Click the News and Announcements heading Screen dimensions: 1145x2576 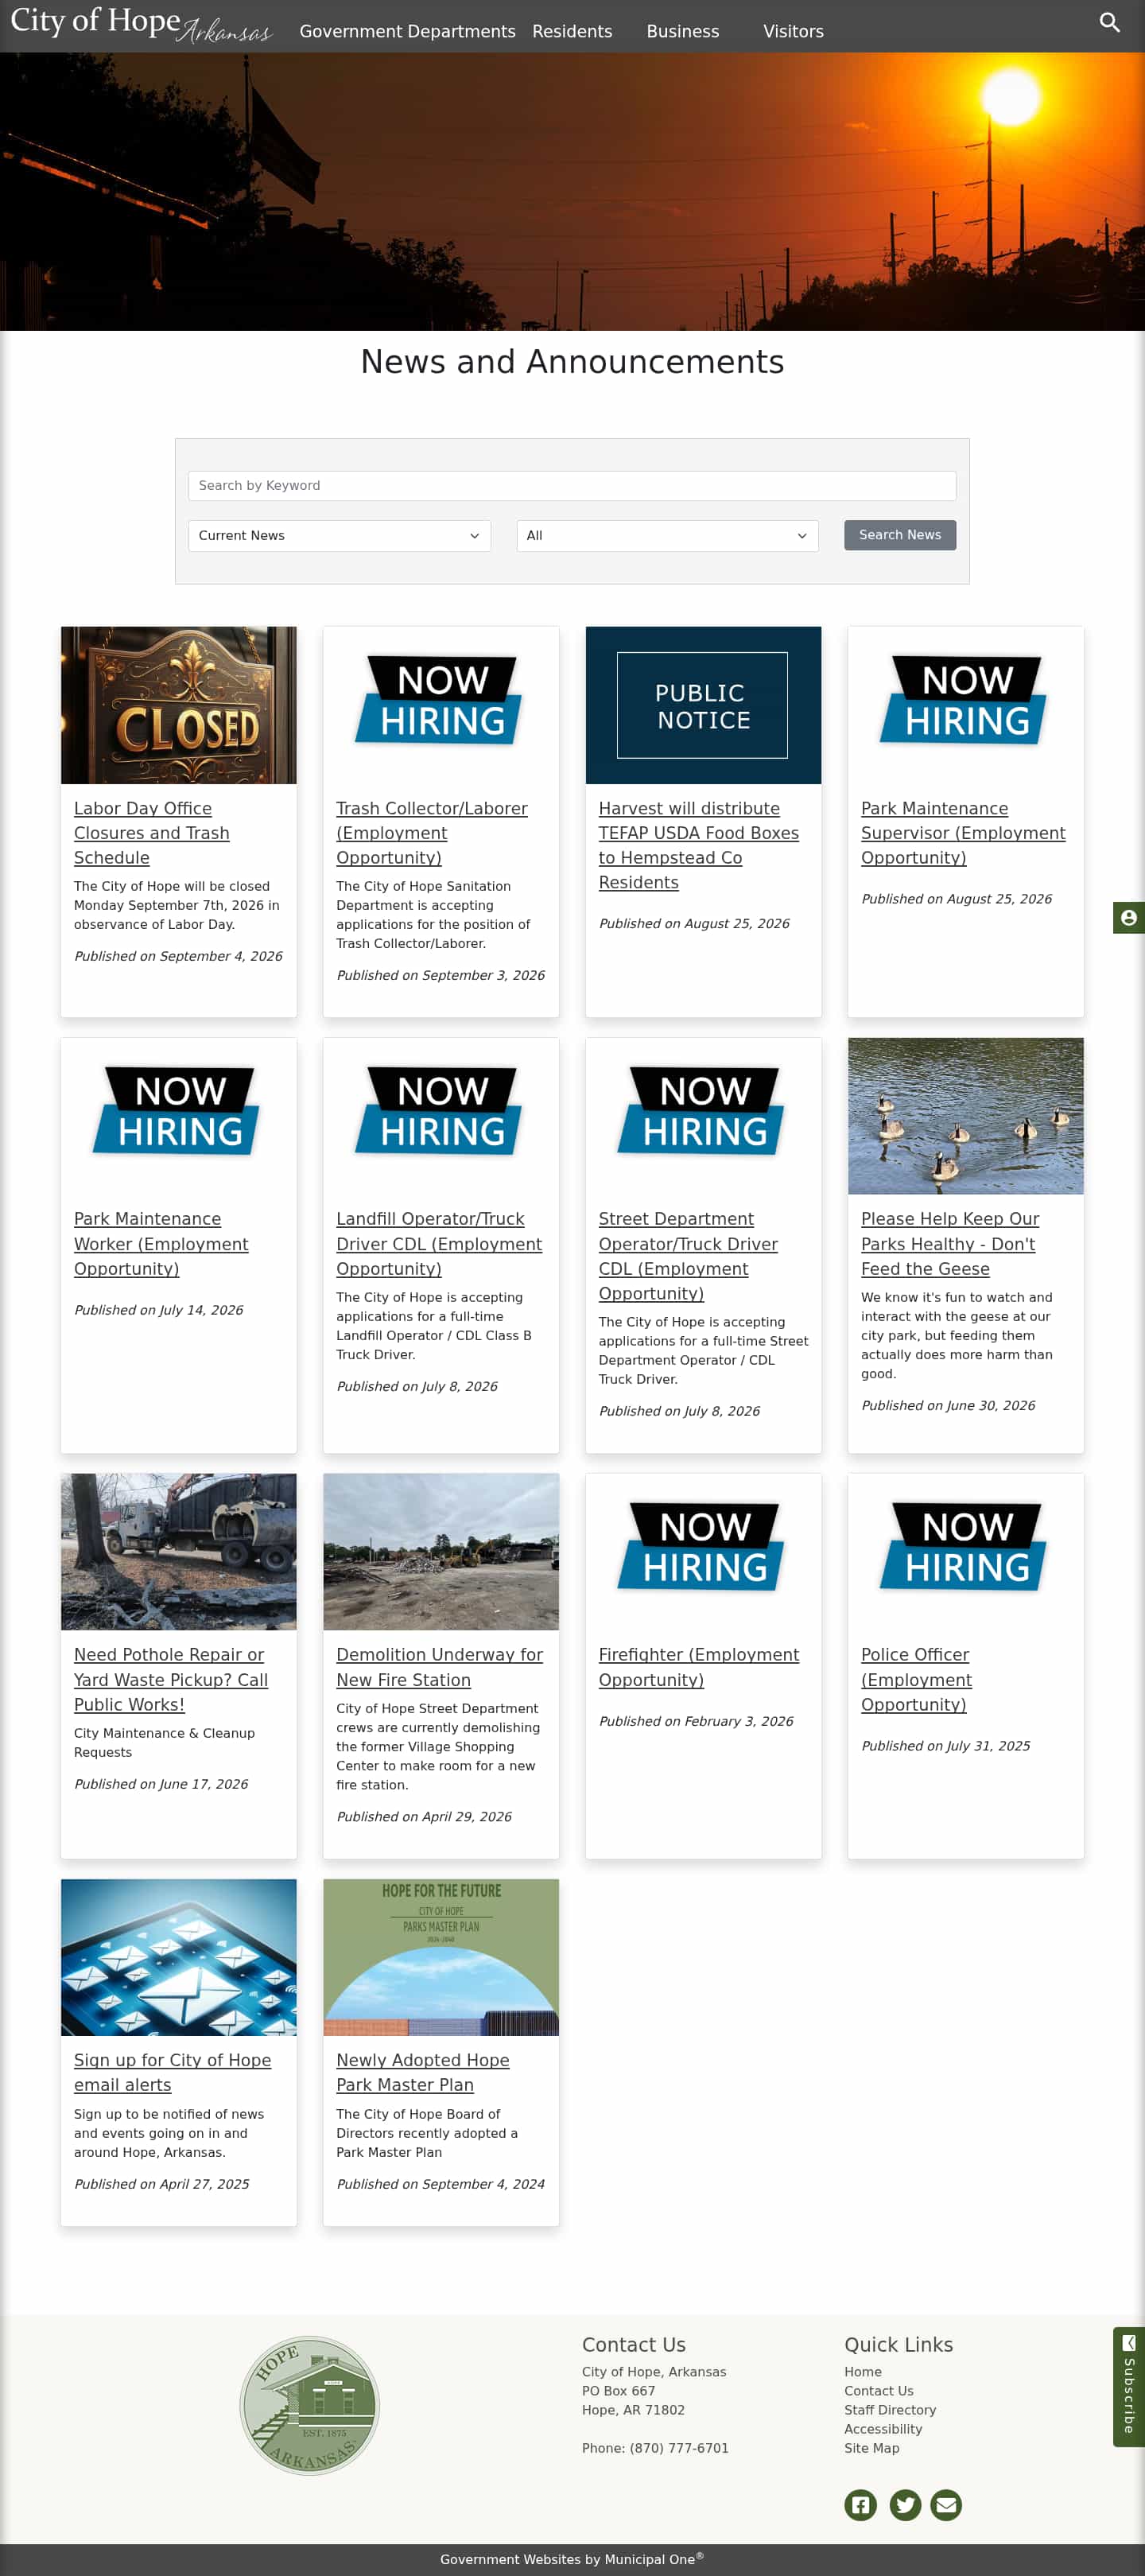572,361
